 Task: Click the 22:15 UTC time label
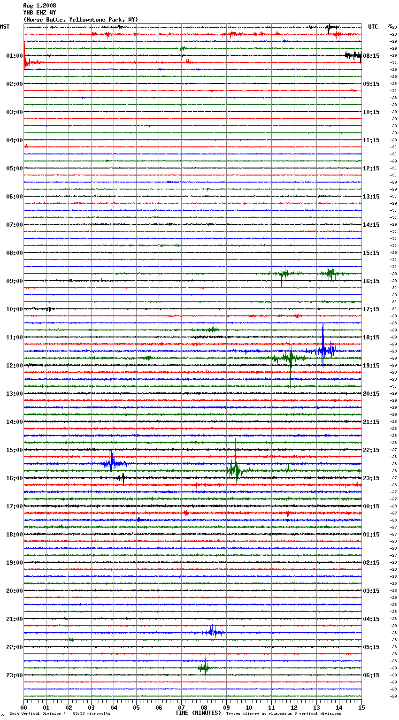pyautogui.click(x=371, y=450)
